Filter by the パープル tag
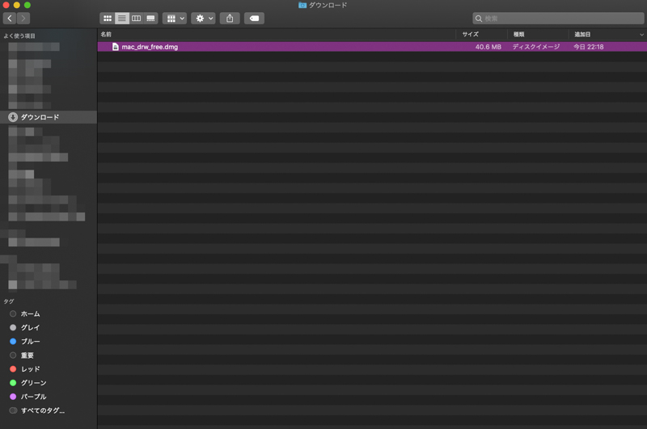The width and height of the screenshot is (647, 429). 34,397
